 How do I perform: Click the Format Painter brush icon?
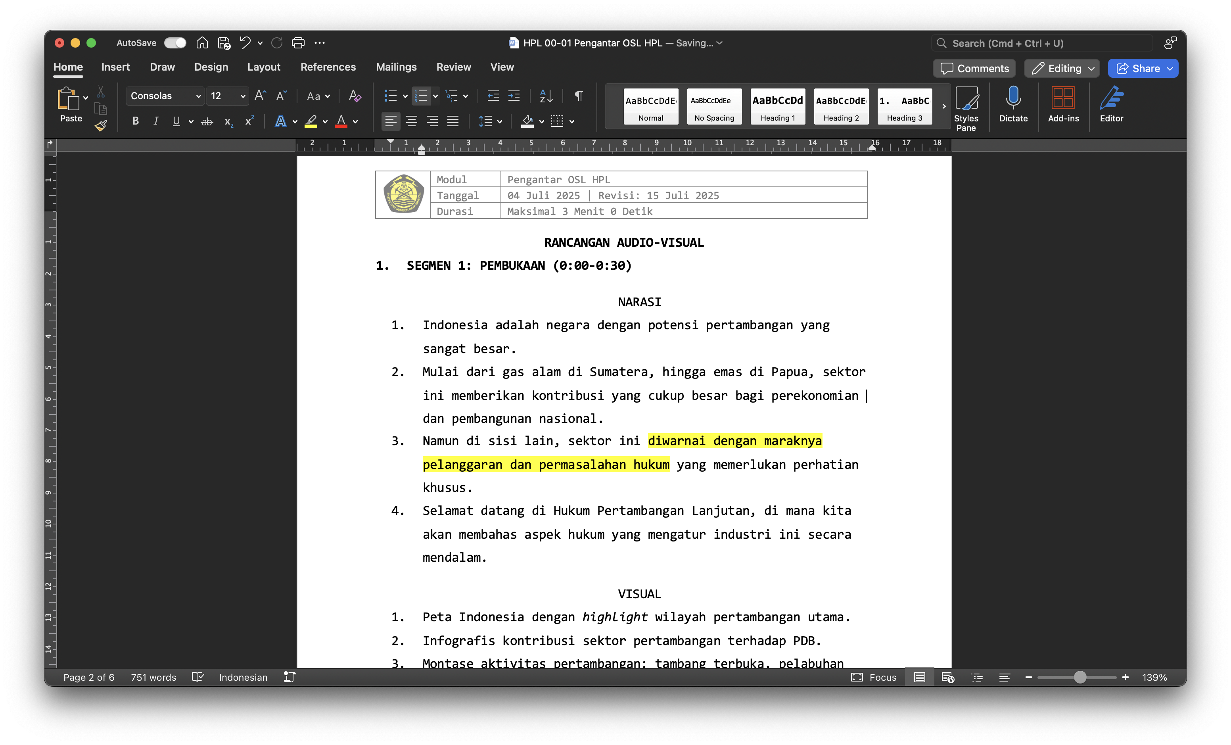(x=101, y=125)
